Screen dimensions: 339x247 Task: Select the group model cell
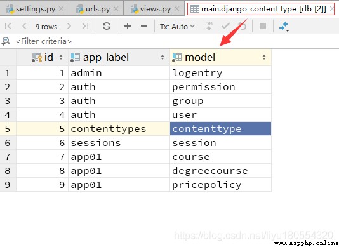[221, 101]
